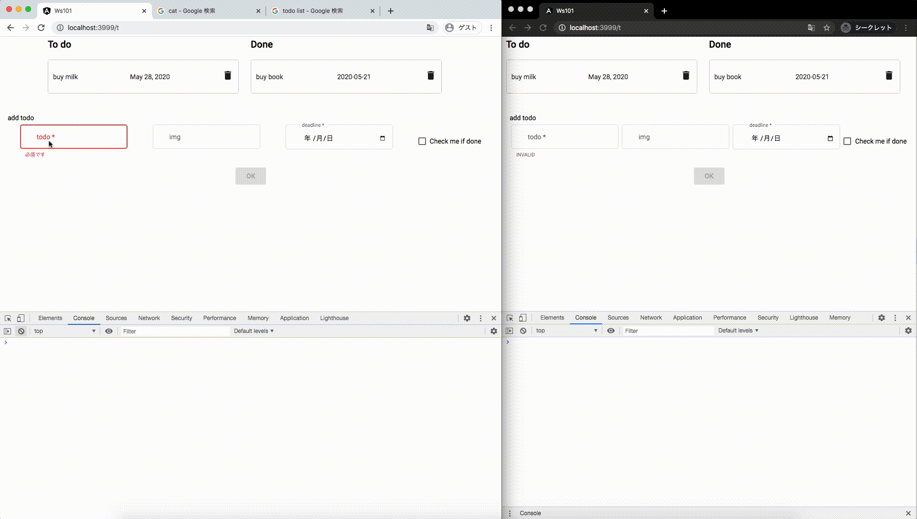Toggle device toolbar in right DevTools
Screen dimensions: 917x519
click(522, 318)
